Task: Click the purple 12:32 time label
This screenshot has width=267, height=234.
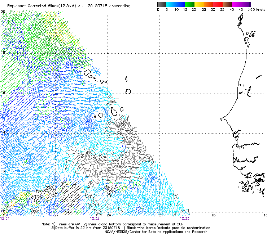Action: (95, 219)
